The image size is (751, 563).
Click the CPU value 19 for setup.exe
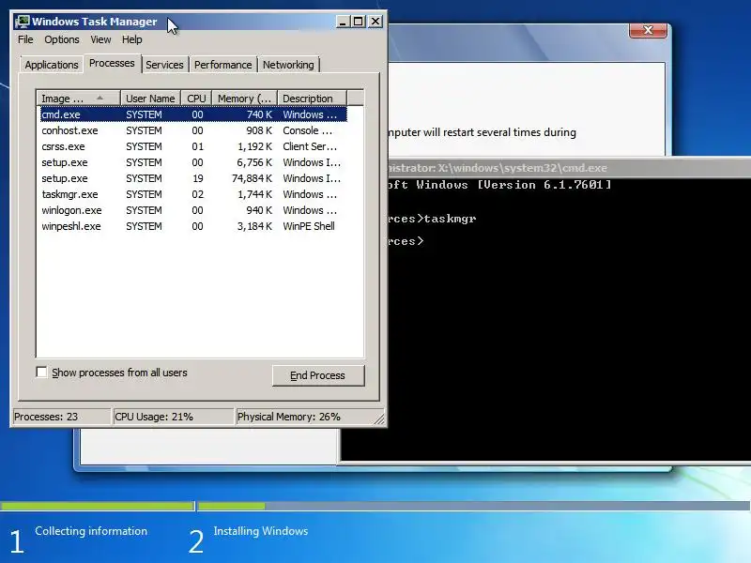pos(198,178)
